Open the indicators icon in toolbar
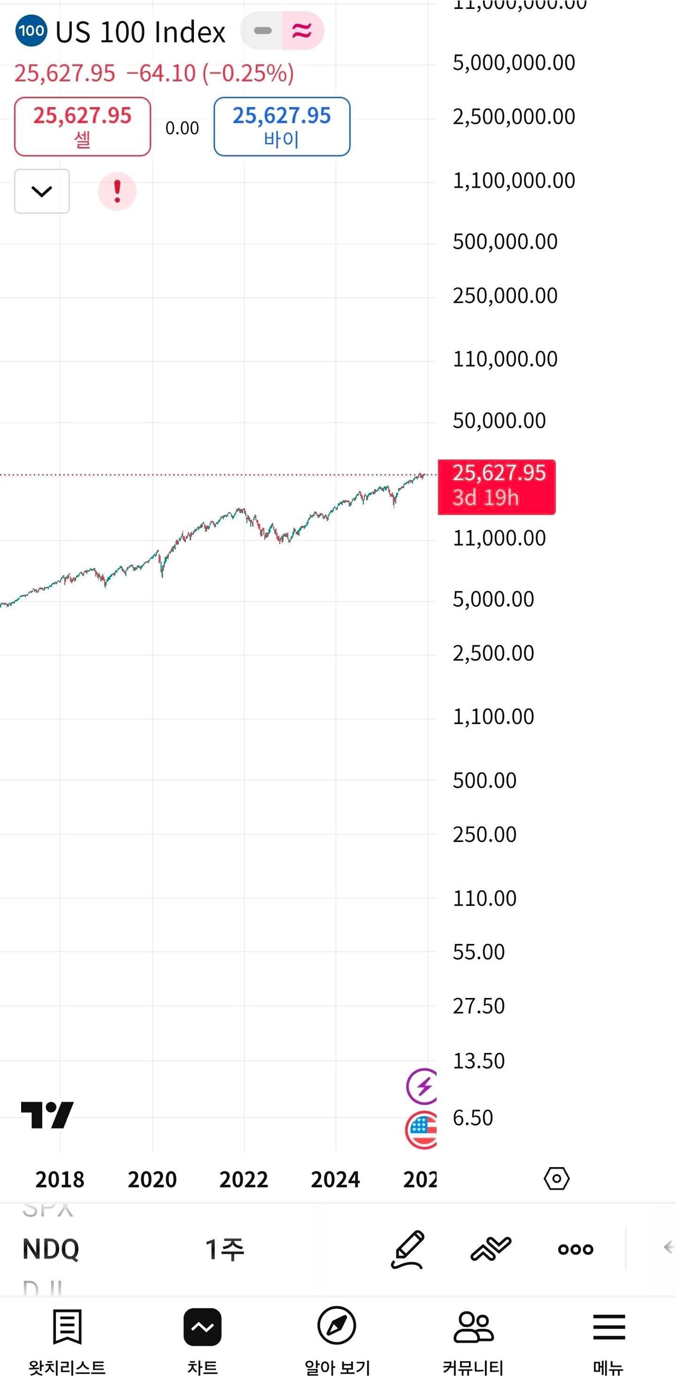 (x=491, y=1249)
